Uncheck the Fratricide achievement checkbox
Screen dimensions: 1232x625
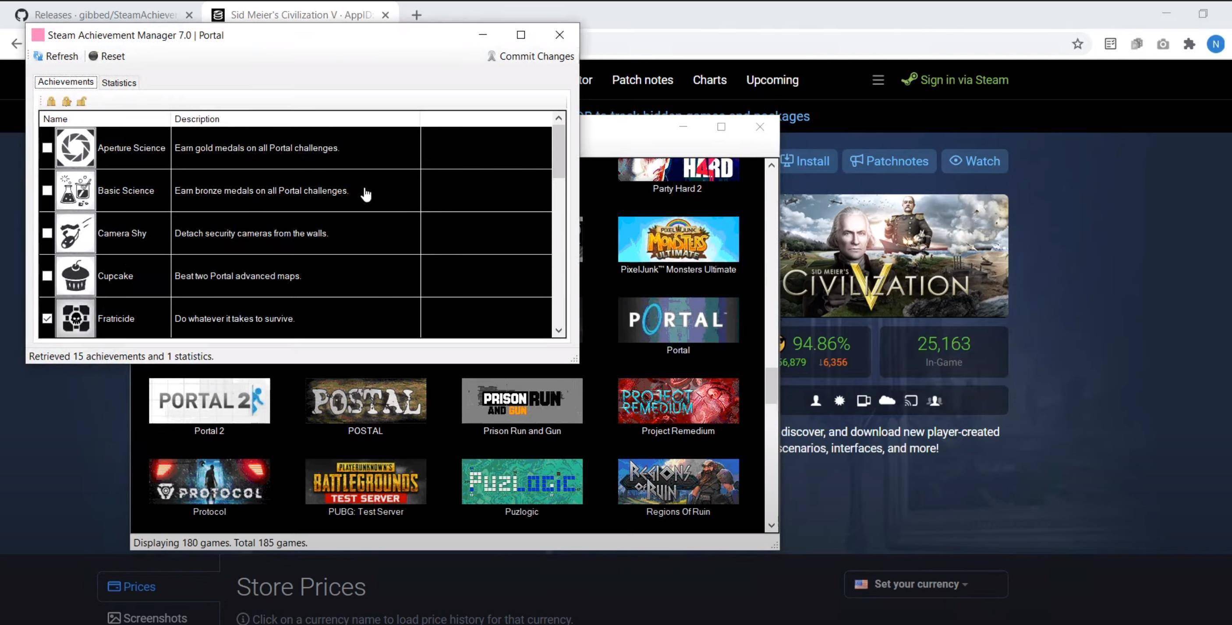47,318
